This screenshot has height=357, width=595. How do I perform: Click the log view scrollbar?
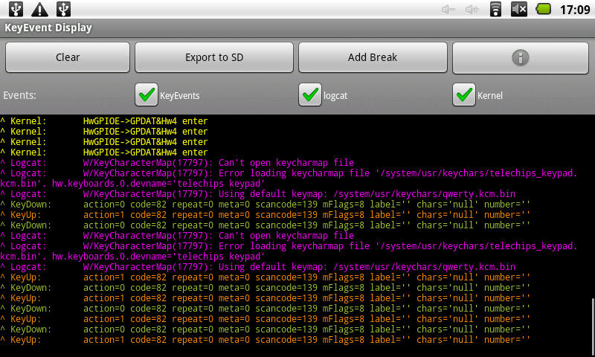coord(592,324)
